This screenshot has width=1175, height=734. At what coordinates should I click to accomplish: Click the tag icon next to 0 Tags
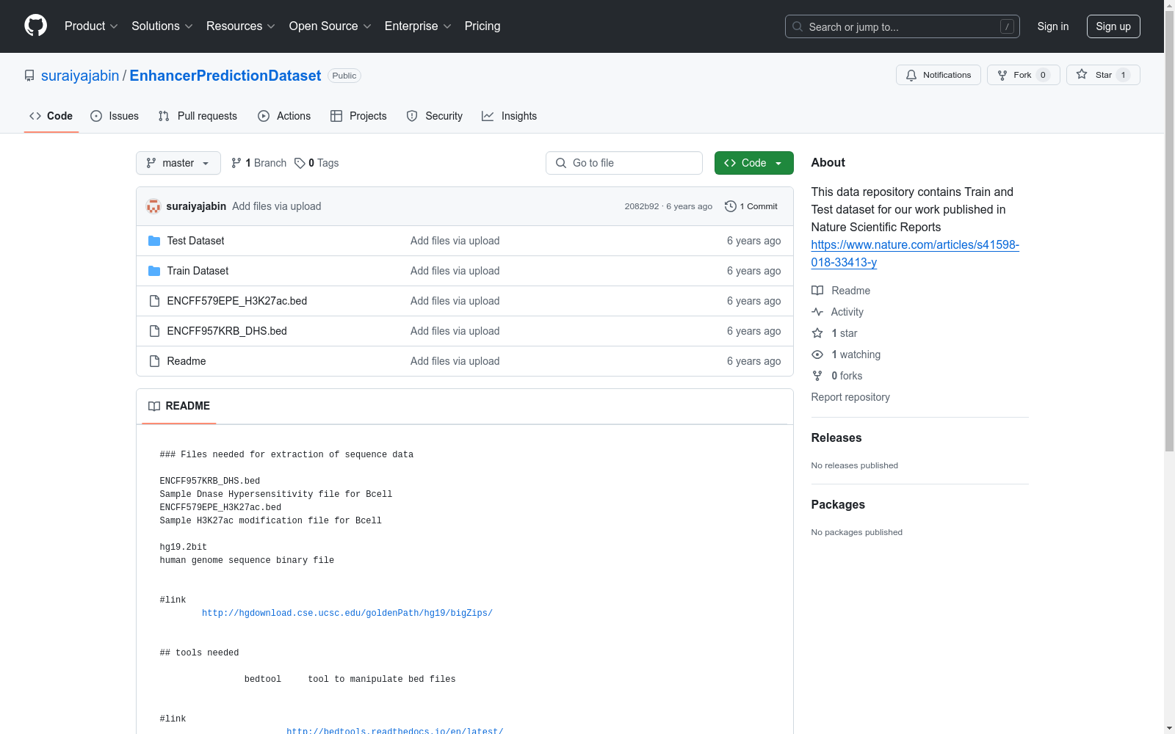click(x=300, y=163)
